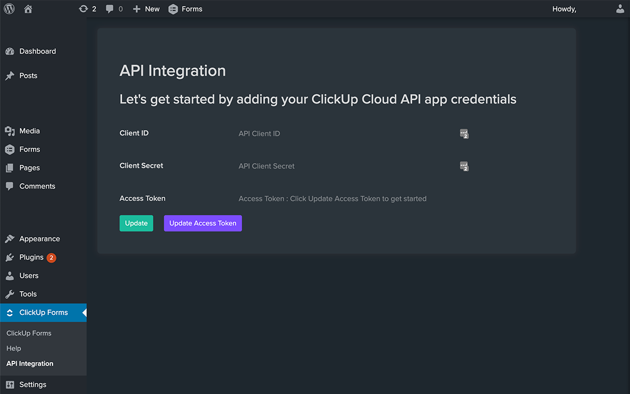Click the Media icon in sidebar
The image size is (630, 394).
click(10, 131)
